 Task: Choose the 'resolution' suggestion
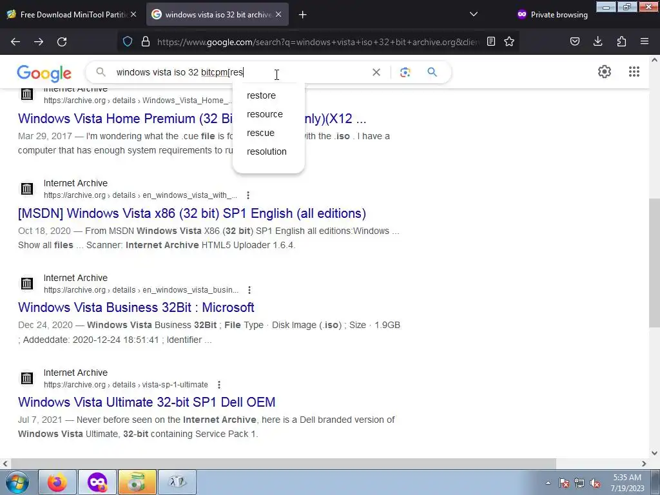(266, 151)
